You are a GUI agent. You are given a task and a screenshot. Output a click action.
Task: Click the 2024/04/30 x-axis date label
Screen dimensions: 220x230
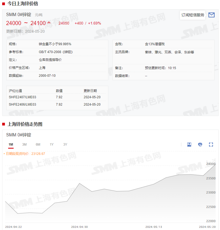click(79, 227)
